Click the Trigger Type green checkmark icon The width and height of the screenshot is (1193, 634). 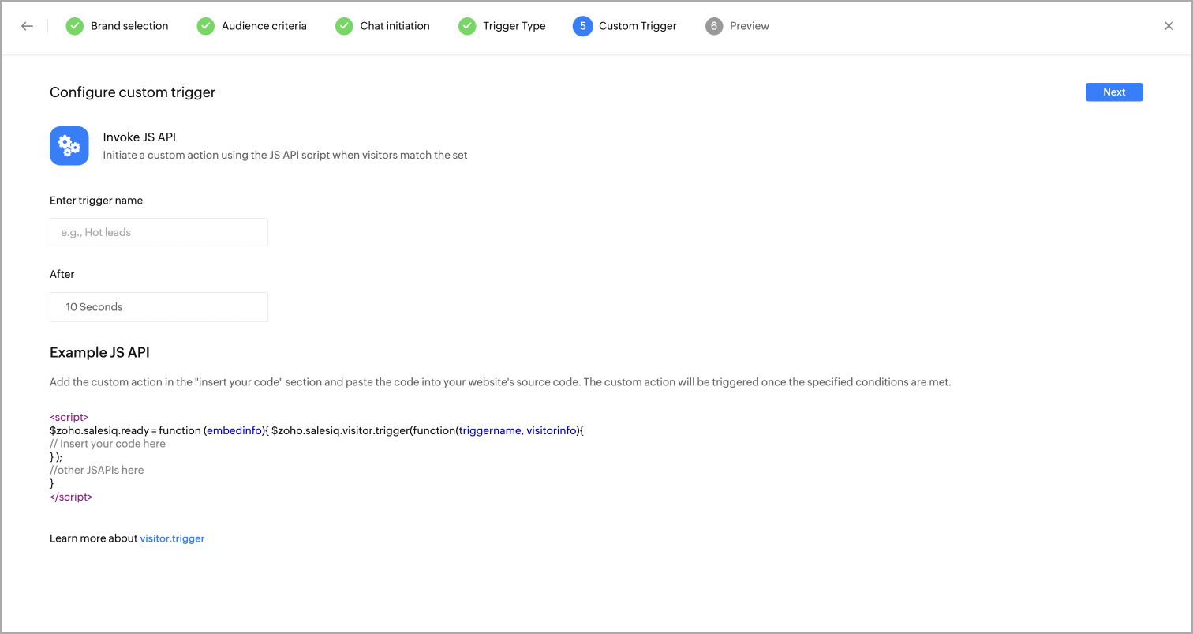(x=467, y=26)
